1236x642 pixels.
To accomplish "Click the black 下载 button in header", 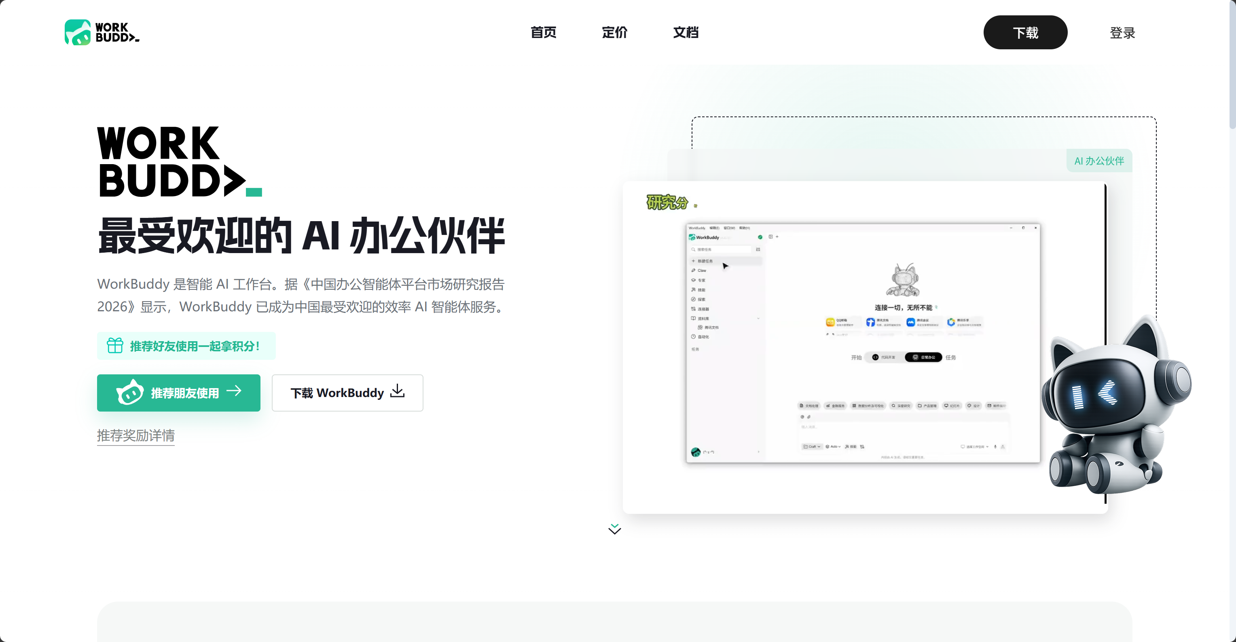I will pos(1025,32).
